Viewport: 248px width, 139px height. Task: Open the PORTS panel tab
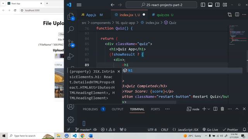point(155,109)
